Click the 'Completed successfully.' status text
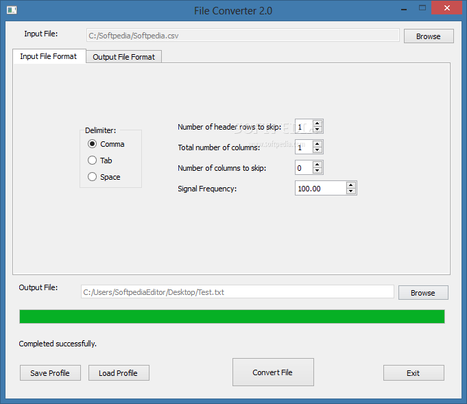Viewport: 467px width, 404px height. pos(58,344)
